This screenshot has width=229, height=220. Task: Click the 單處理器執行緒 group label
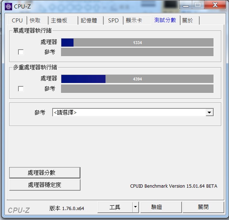[32, 30]
